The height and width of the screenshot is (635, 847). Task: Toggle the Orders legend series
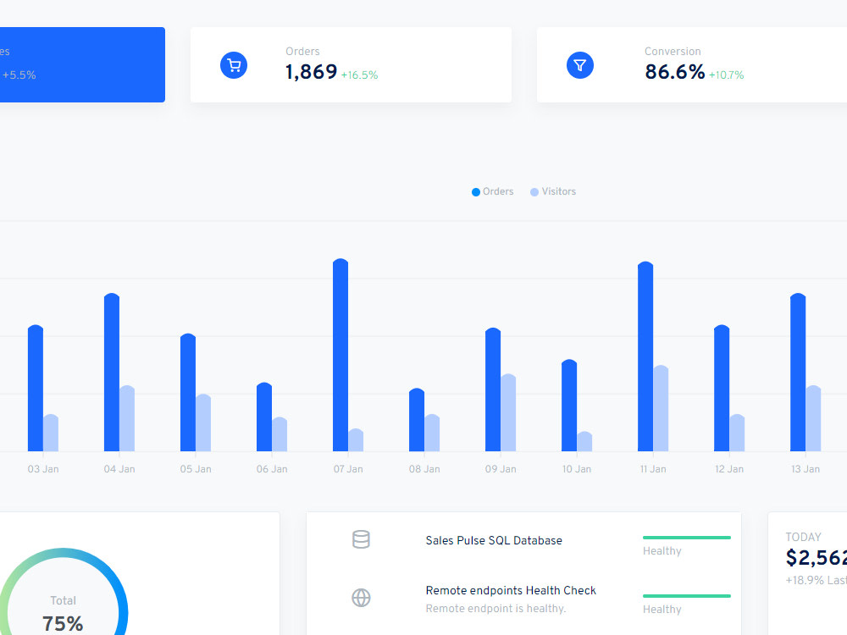(x=493, y=191)
